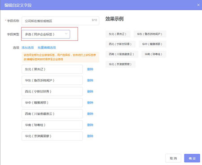Open the 字段类型 dropdown arrow

pyautogui.click(x=66, y=34)
